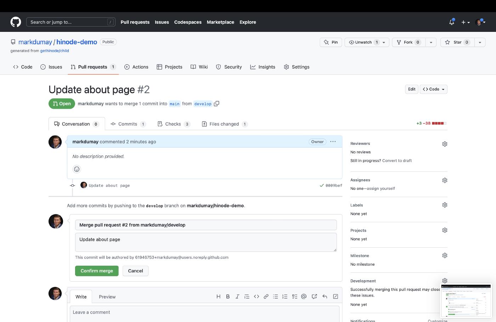Open Projects sidebar gear settings
Viewport: 496px width, 322px height.
[445, 230]
